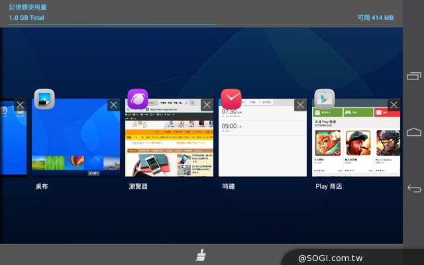The width and height of the screenshot is (424, 265).
Task: Tap the purple Browser app icon
Action: point(138,99)
